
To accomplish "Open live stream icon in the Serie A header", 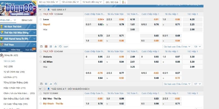I will pyautogui.click(x=45, y=10).
